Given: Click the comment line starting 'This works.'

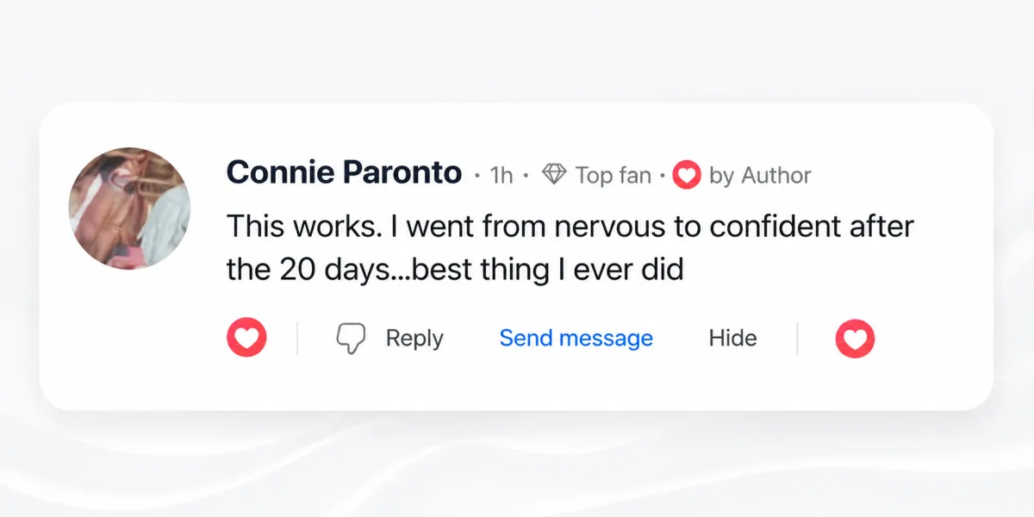Looking at the screenshot, I should [x=570, y=227].
